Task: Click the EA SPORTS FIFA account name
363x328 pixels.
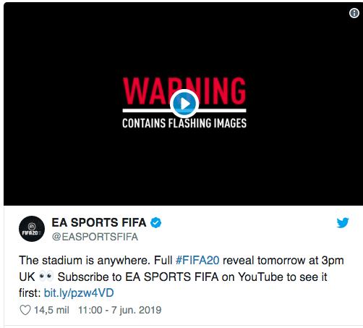Action: click(99, 222)
